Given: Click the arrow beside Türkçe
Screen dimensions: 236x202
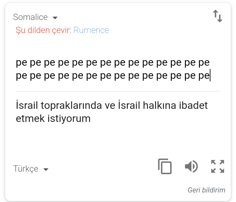Looking at the screenshot, I should [46, 169].
